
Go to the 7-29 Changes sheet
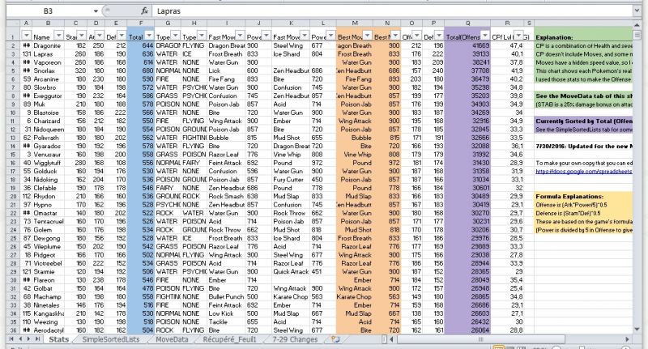tap(296, 338)
